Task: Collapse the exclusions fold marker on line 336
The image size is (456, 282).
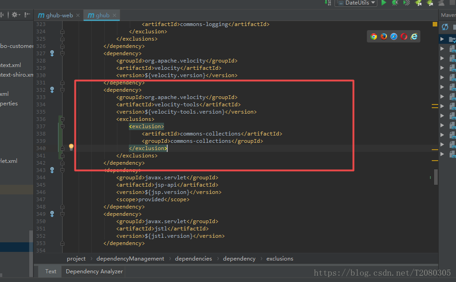Action: coord(62,119)
